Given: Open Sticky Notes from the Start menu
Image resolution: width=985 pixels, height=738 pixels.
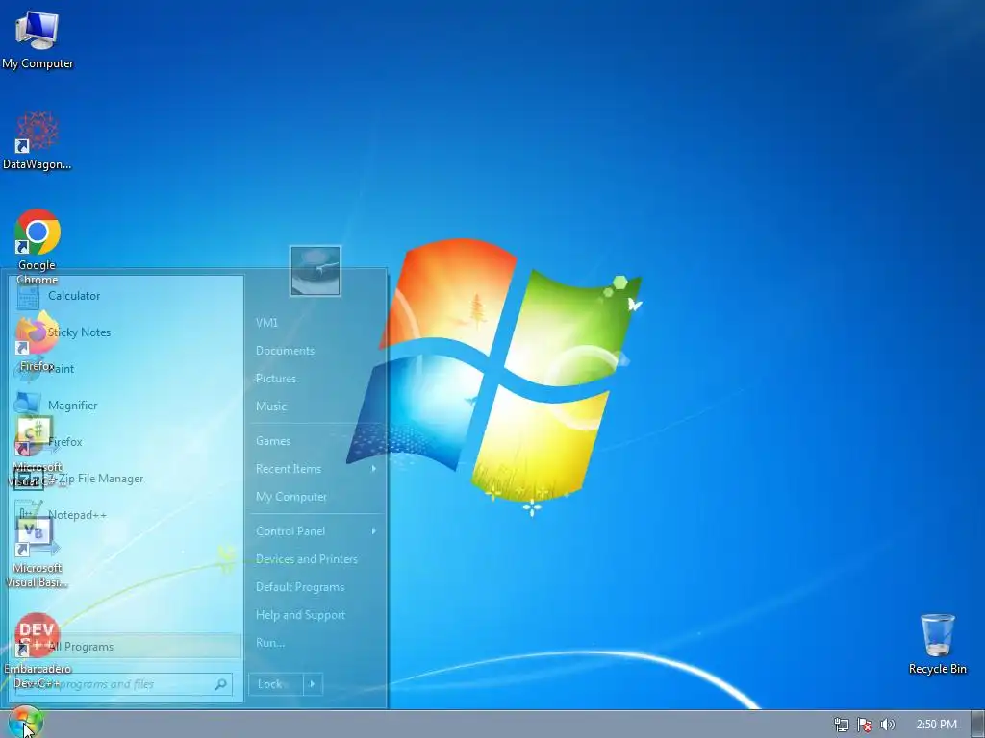Looking at the screenshot, I should 126,332.
